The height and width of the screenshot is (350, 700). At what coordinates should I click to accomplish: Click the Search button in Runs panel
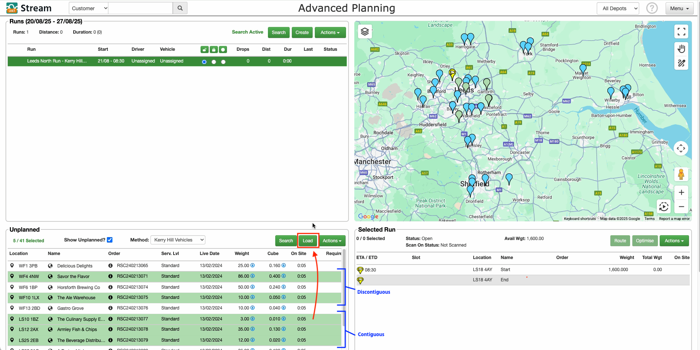tap(279, 33)
